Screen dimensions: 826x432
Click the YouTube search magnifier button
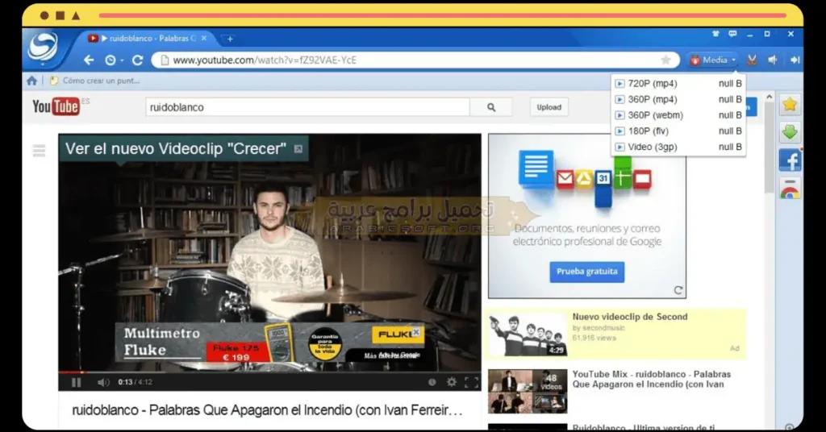(491, 107)
